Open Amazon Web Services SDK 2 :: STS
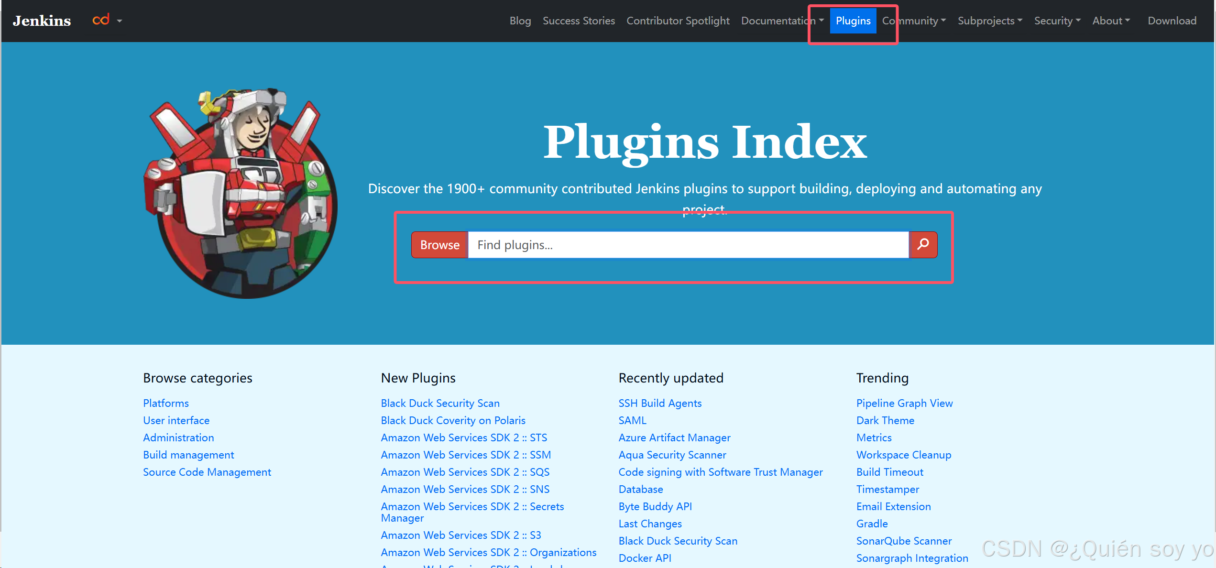1216x568 pixels. click(464, 437)
